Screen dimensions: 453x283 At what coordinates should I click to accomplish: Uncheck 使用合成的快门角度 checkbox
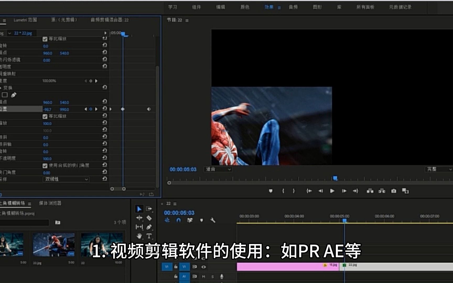click(45, 166)
